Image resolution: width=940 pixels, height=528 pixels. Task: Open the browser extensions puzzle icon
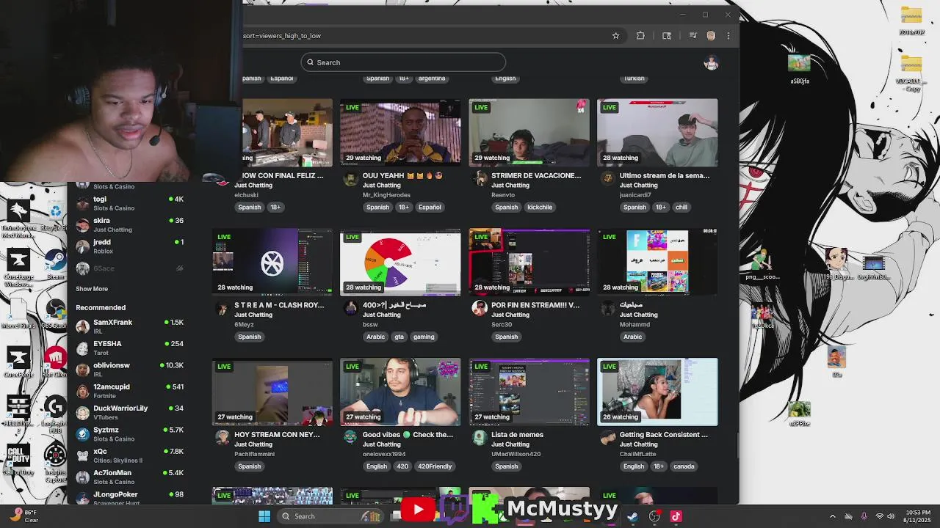[640, 35]
